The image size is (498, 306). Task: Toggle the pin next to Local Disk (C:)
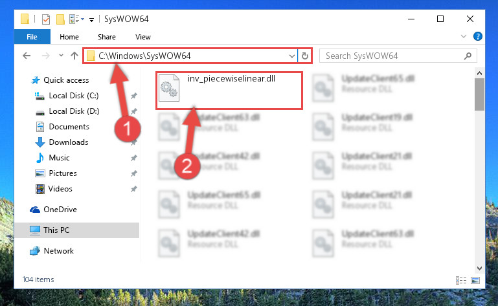pyautogui.click(x=133, y=96)
